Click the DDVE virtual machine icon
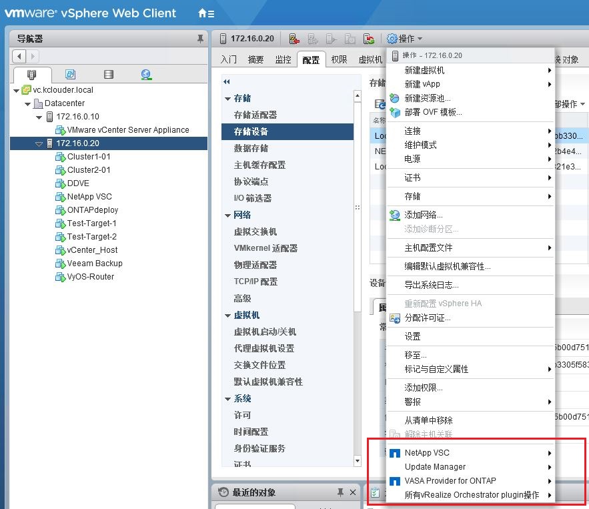The height and width of the screenshot is (509, 589). tap(60, 183)
